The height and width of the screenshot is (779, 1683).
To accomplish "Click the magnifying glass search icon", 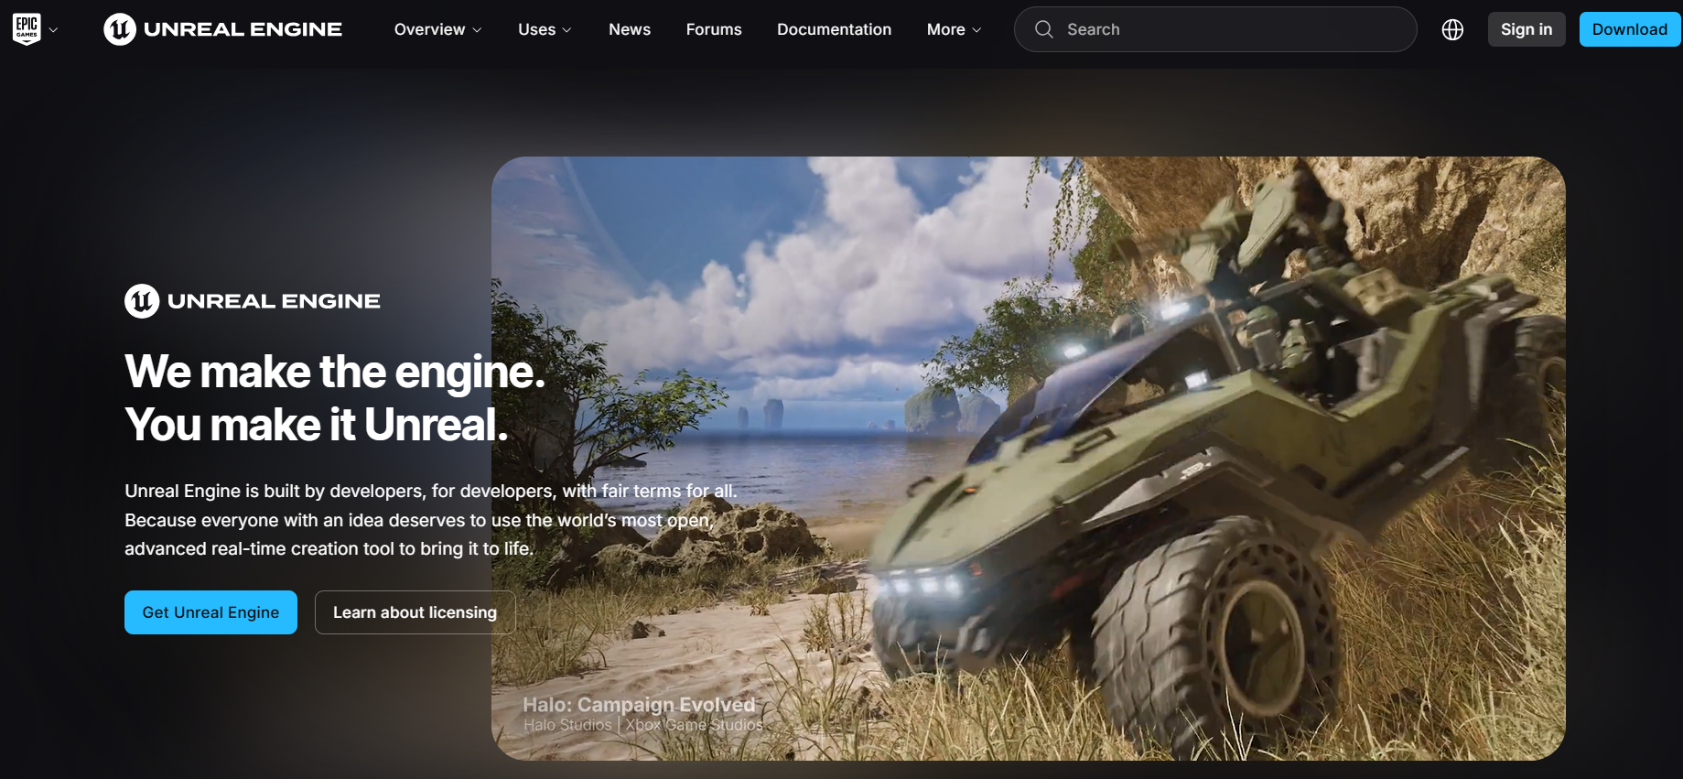I will 1043,29.
